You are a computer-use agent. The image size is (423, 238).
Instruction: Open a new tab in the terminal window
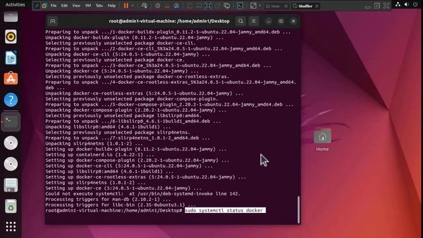53,21
